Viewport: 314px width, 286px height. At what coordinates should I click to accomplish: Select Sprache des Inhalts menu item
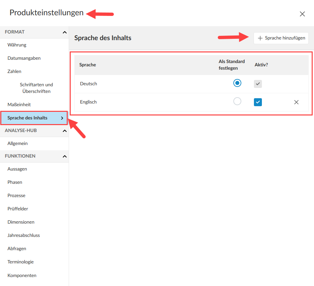[x=34, y=118]
